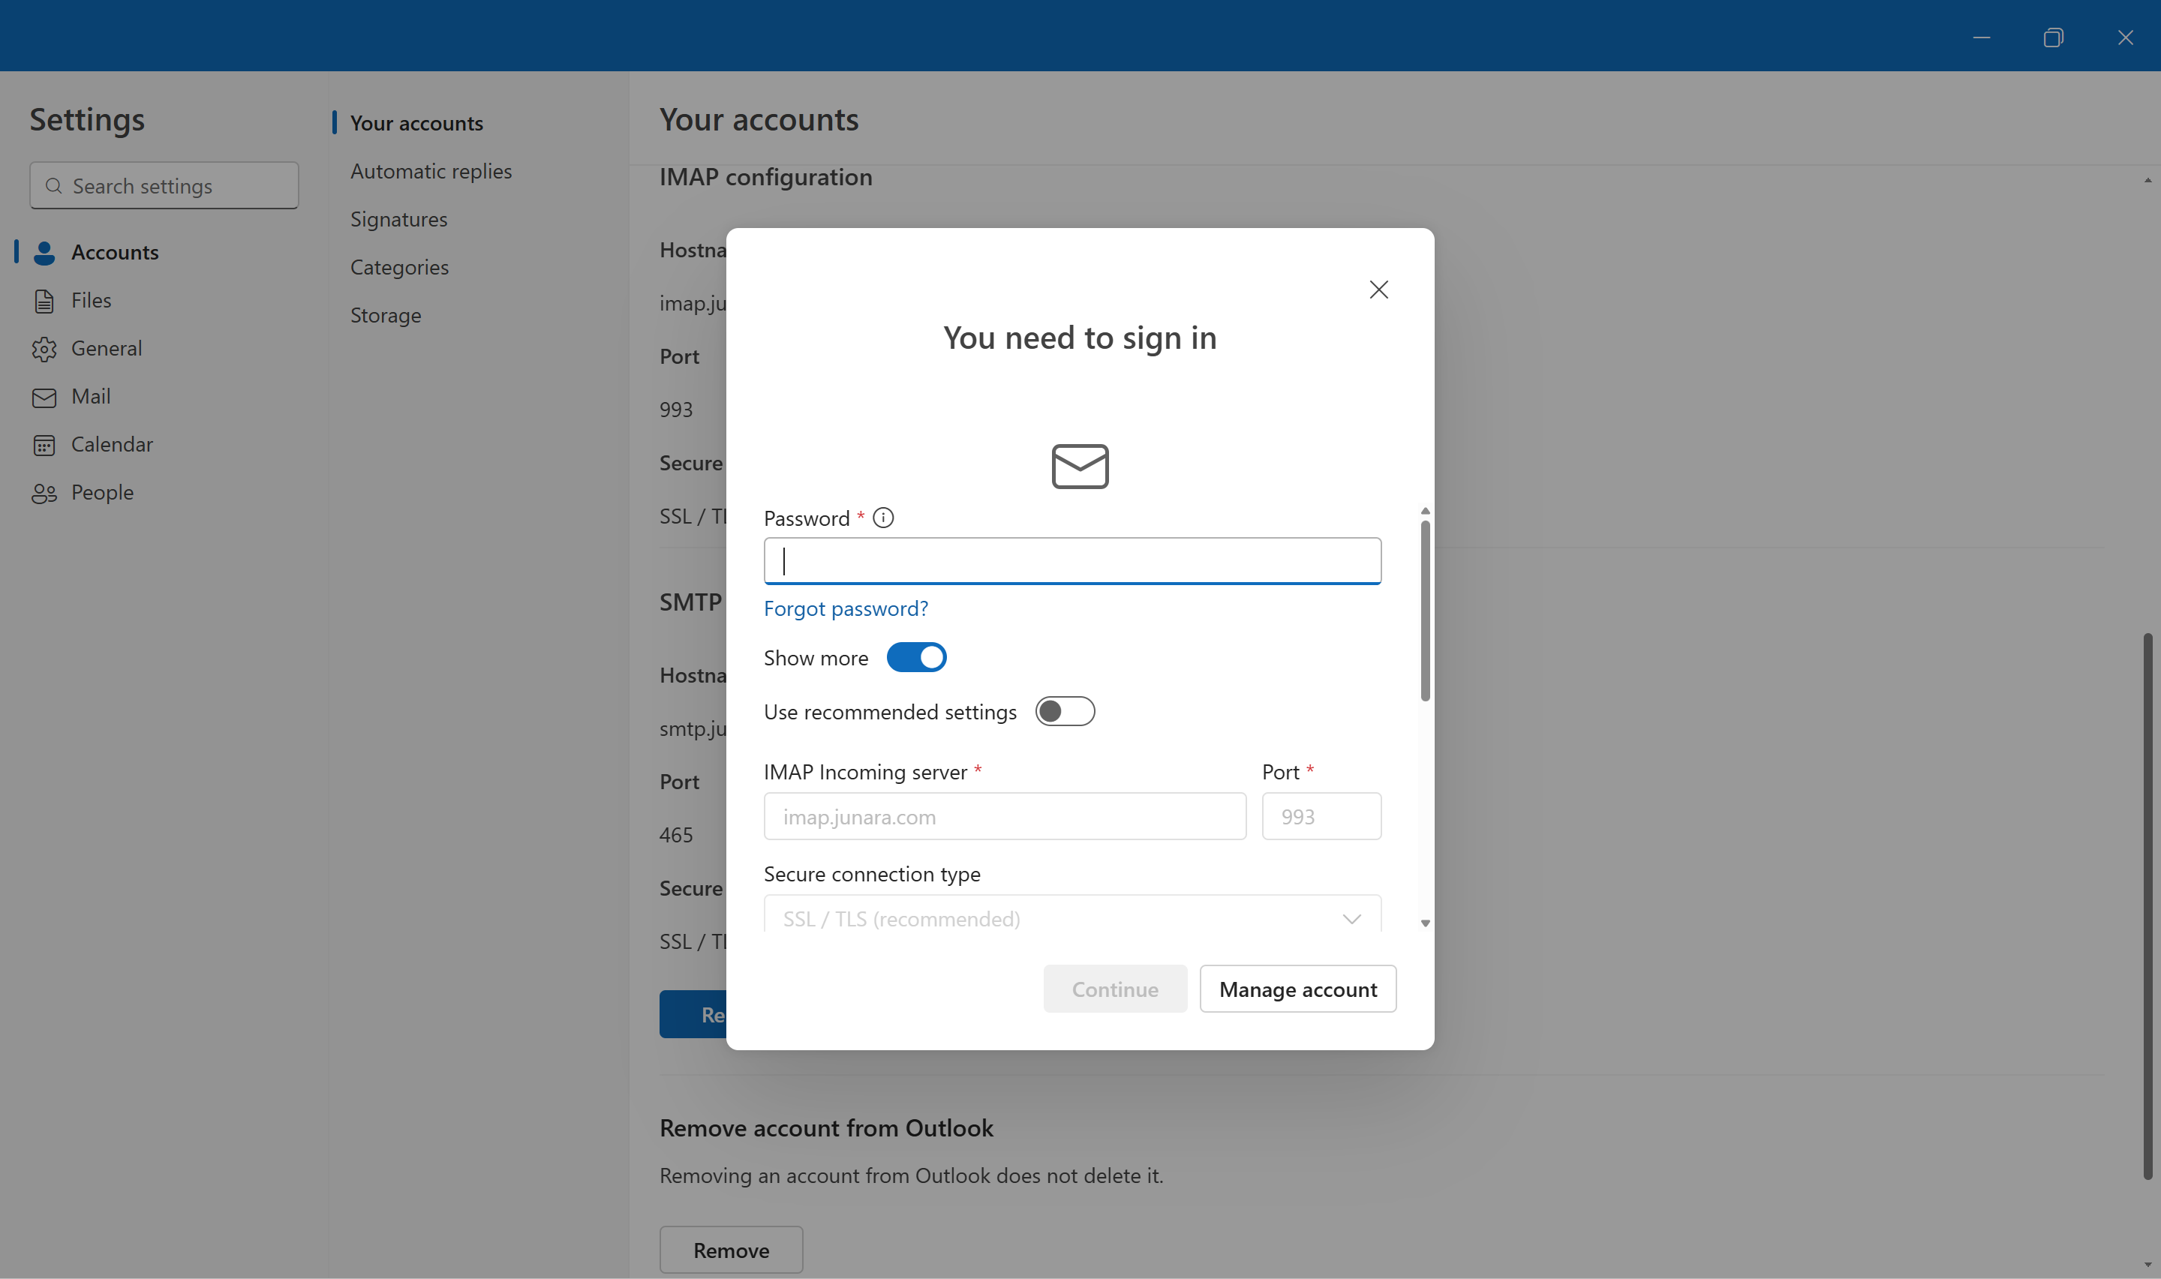2161x1279 pixels.
Task: Click the 'IMAP configuration' heading
Action: [765, 178]
